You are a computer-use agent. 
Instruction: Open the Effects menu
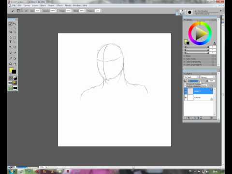(x=59, y=5)
